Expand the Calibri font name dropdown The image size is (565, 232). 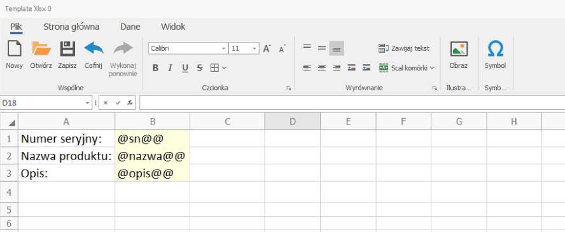tap(224, 48)
